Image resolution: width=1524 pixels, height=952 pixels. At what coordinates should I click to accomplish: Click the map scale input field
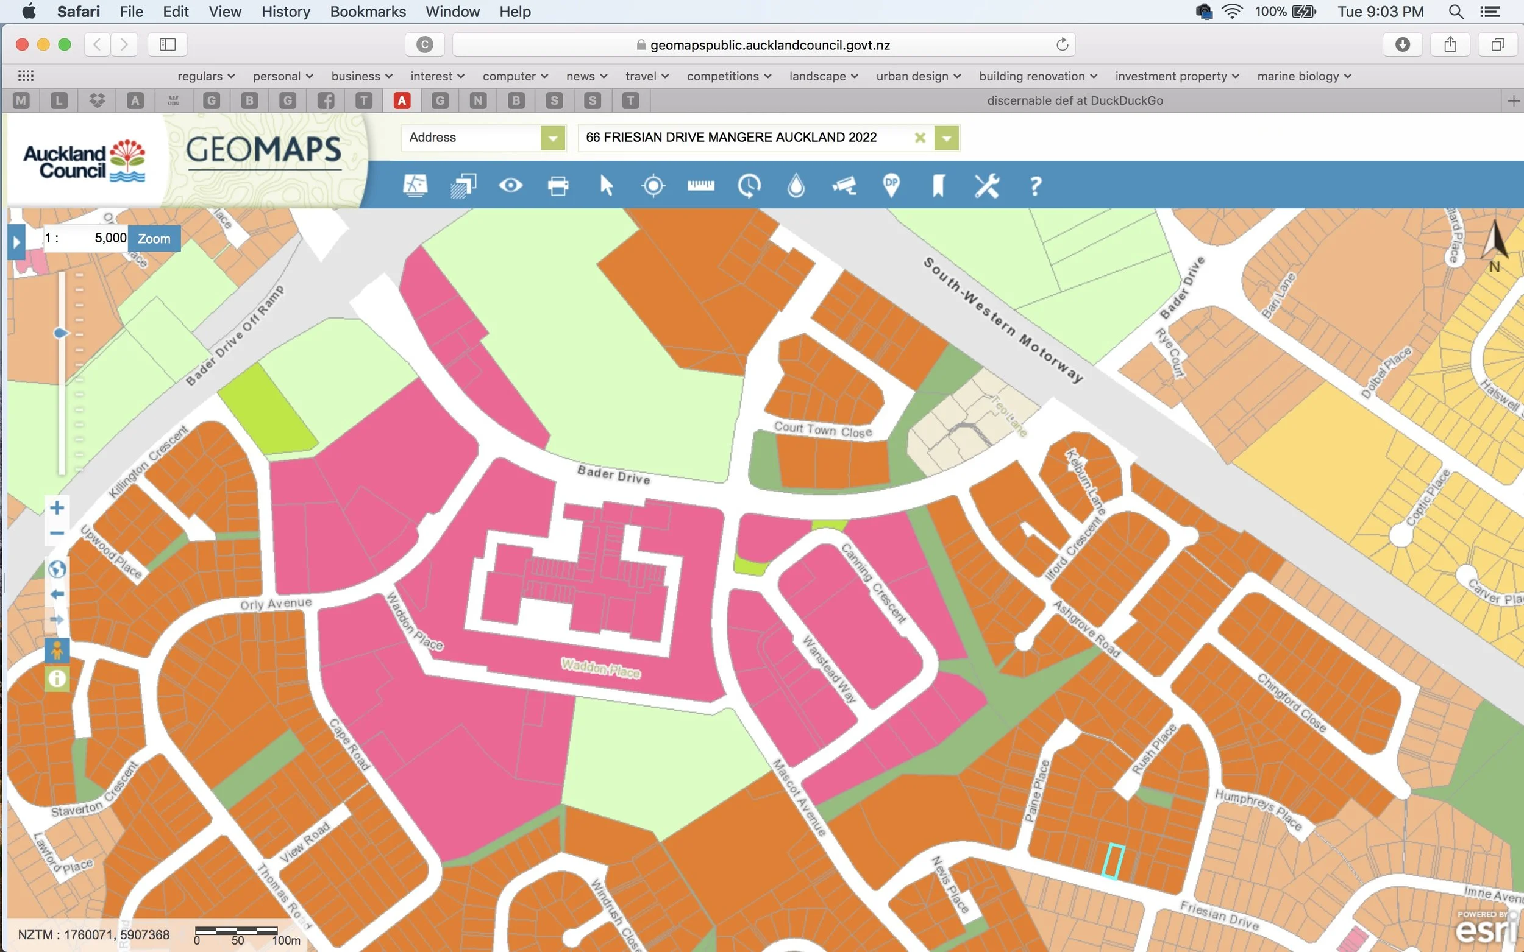pyautogui.click(x=94, y=238)
